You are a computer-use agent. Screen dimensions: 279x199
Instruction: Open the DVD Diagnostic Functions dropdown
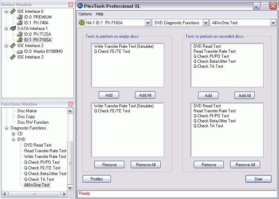206,23
